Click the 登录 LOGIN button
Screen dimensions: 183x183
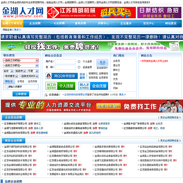(103, 63)
